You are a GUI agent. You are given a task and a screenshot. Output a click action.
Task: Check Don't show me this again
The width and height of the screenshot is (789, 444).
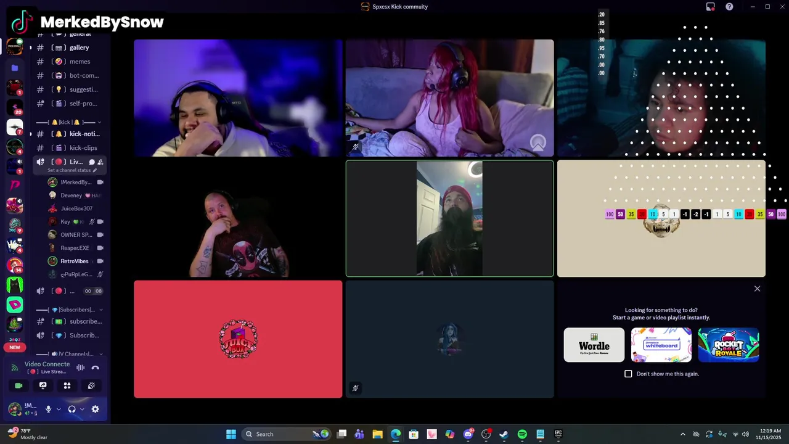tap(628, 374)
